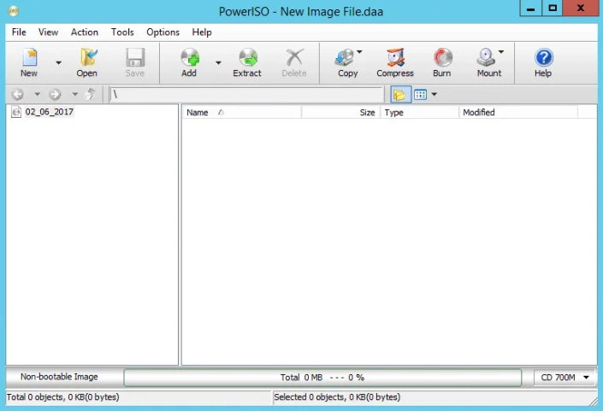
Task: Sort by the Name column header
Action: pyautogui.click(x=241, y=113)
